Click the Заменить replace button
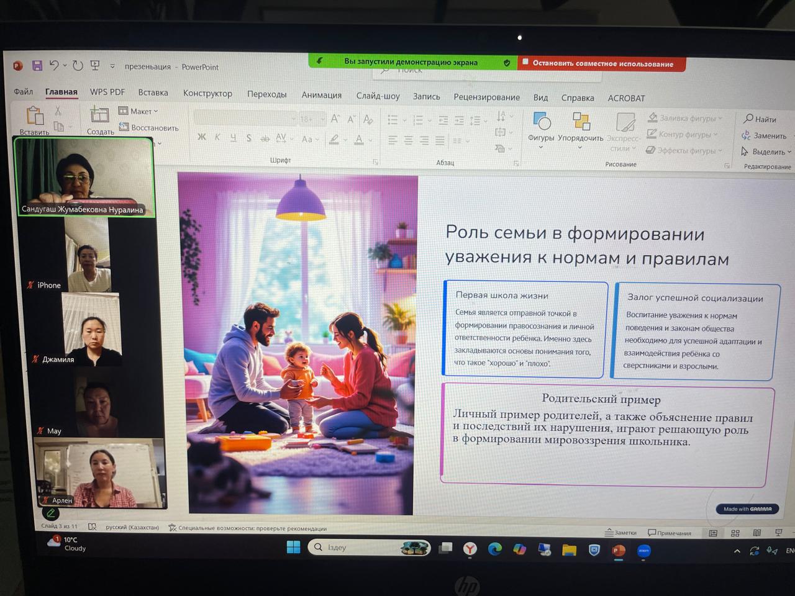 764,135
